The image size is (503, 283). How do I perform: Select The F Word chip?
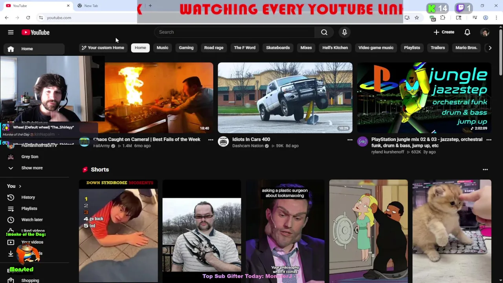point(245,48)
